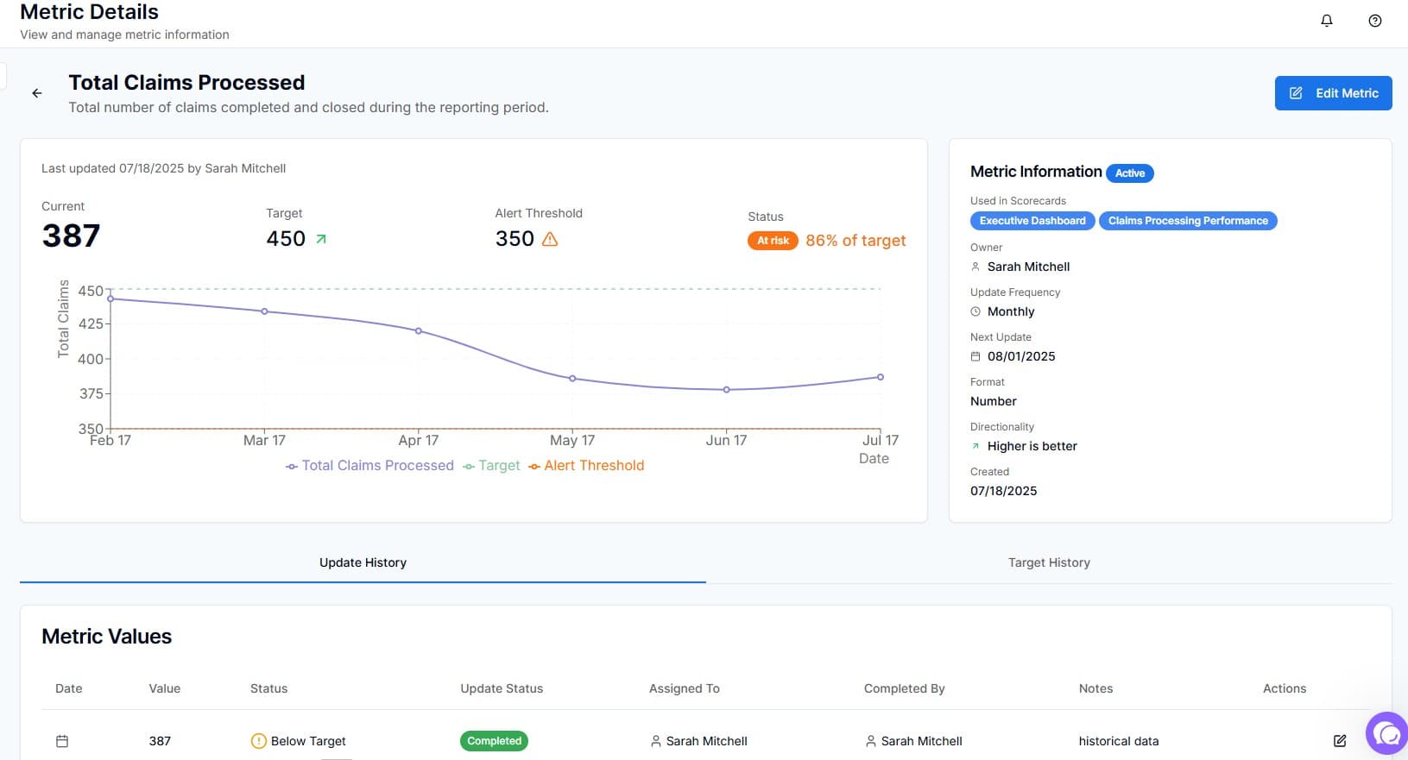
Task: Click the calendar icon in the 387 row
Action: click(62, 741)
